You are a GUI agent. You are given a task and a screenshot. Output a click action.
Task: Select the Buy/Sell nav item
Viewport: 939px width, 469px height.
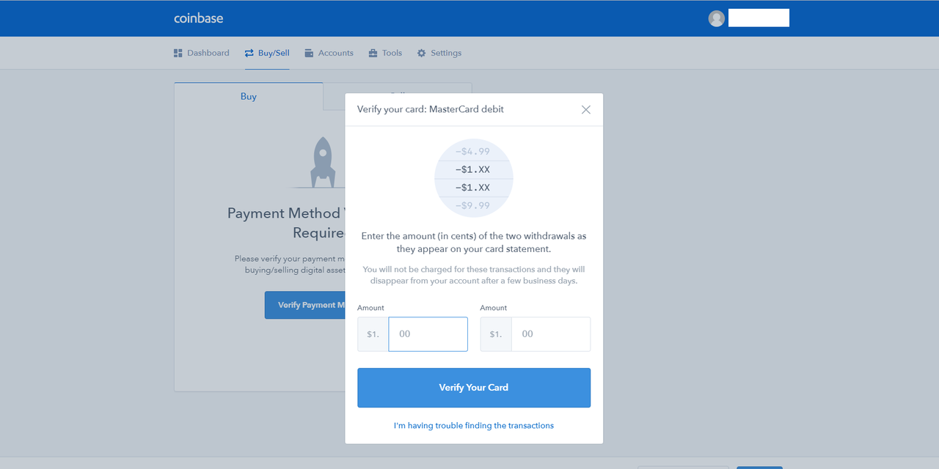point(267,53)
